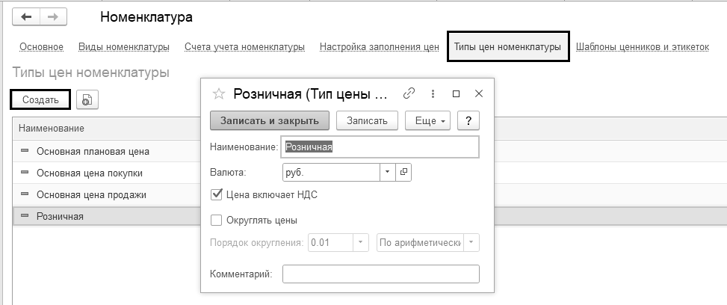Maximize the Розничная dialog window
The image size is (727, 305).
[456, 94]
